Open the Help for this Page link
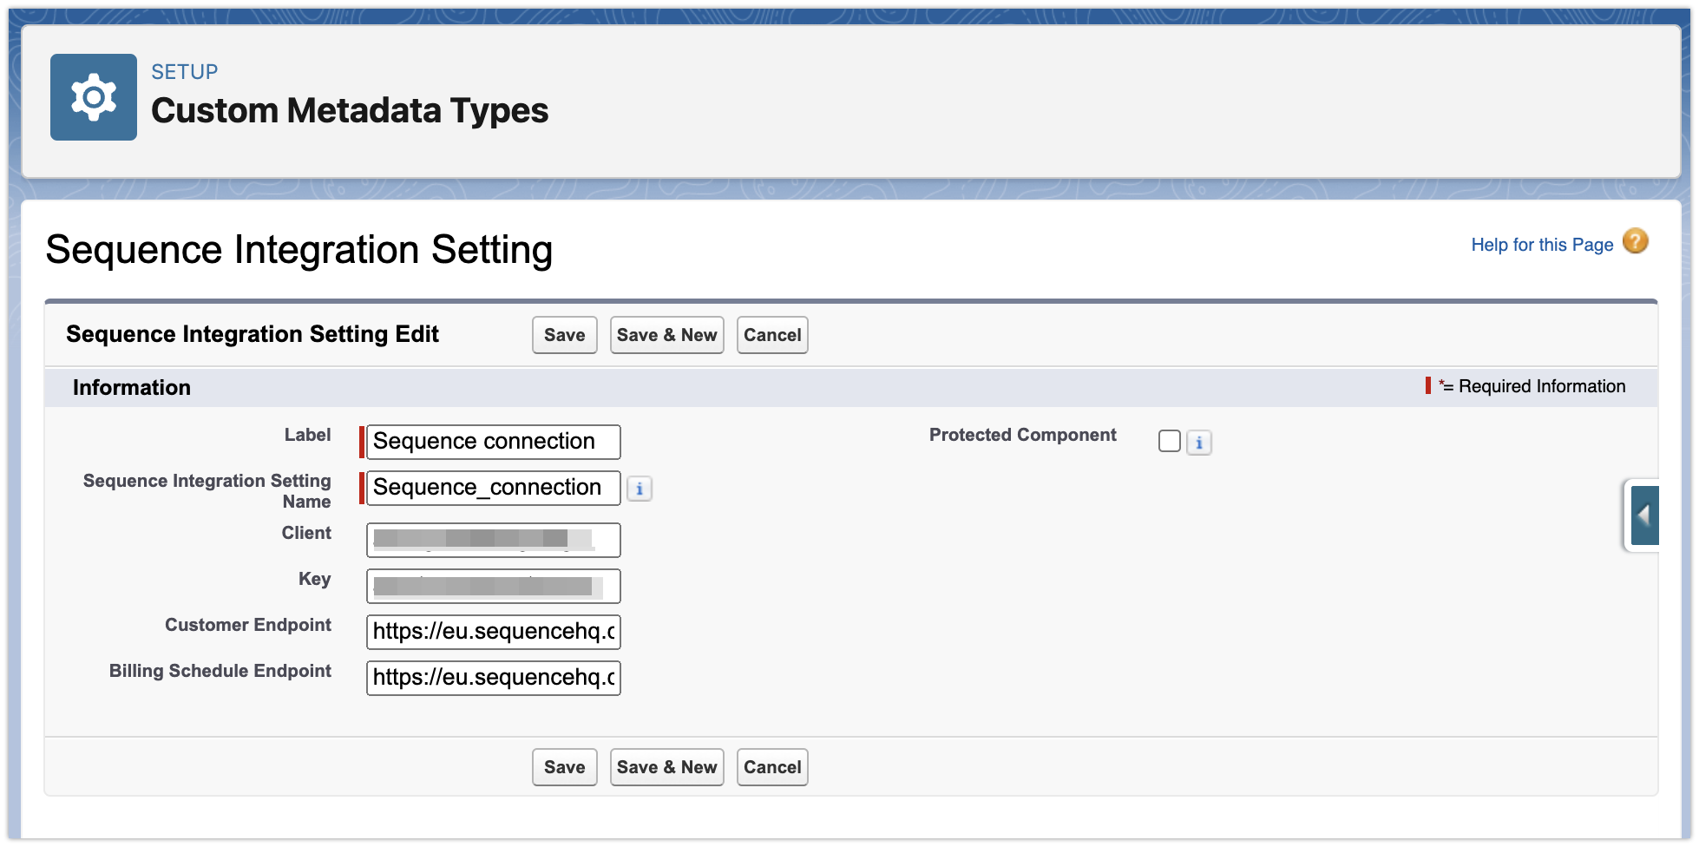Image resolution: width=1699 pixels, height=847 pixels. 1542,245
